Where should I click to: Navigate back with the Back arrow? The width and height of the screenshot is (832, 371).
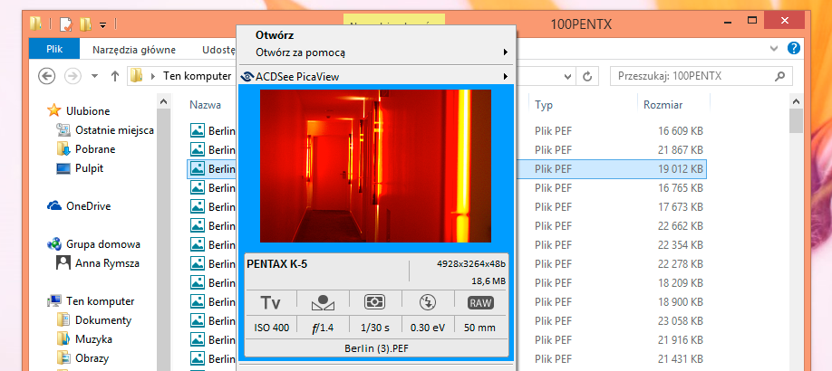tap(47, 76)
